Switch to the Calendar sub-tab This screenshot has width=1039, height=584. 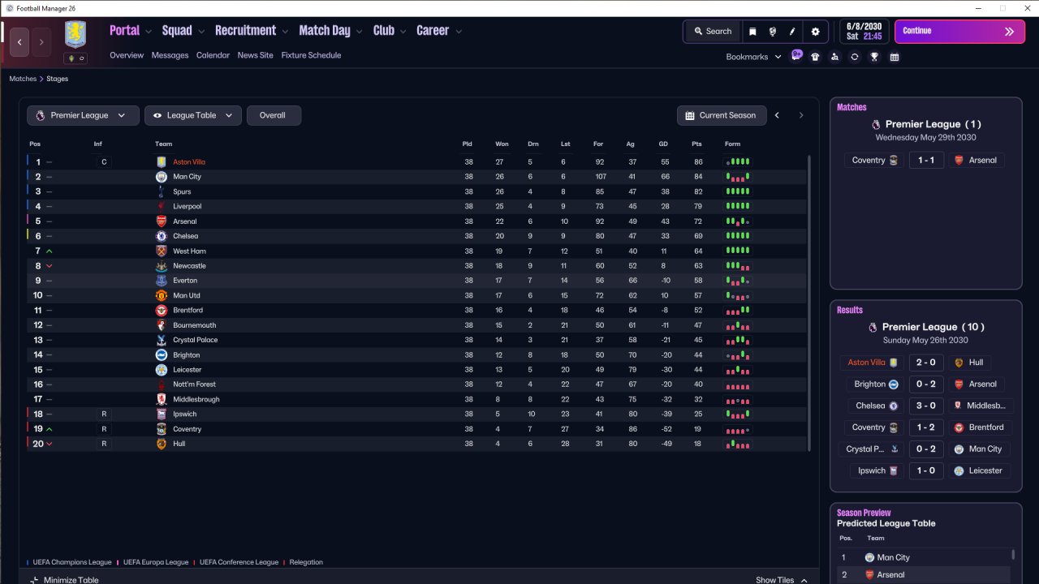pyautogui.click(x=213, y=55)
